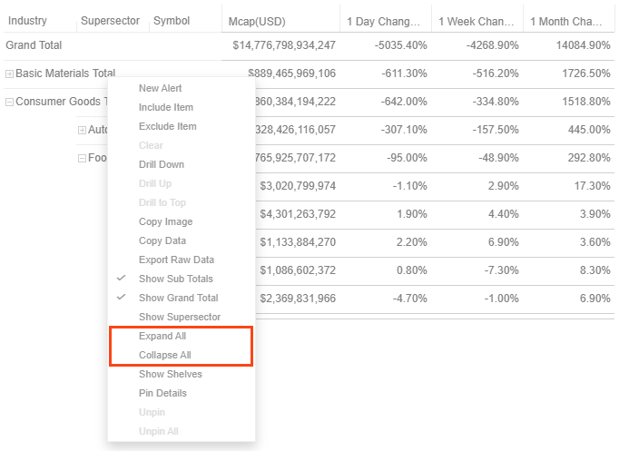The image size is (629, 451).
Task: Expand the Basic Materials Total row
Action: (x=10, y=74)
